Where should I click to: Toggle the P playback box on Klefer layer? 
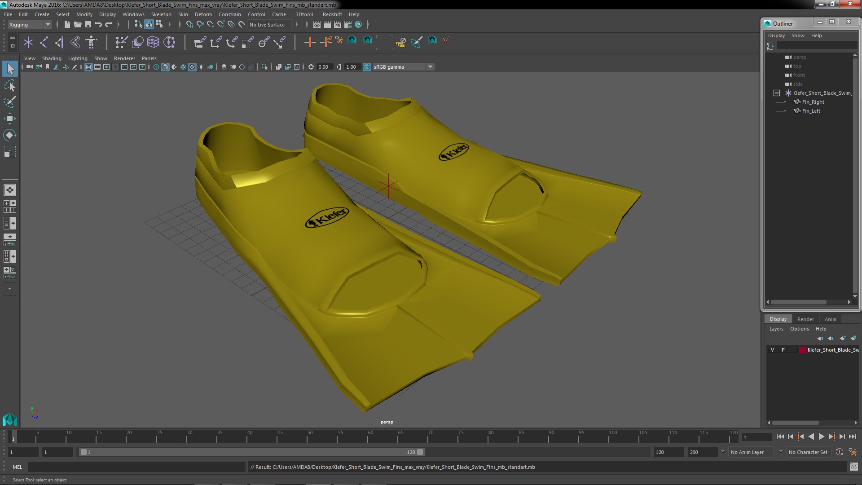coord(783,350)
